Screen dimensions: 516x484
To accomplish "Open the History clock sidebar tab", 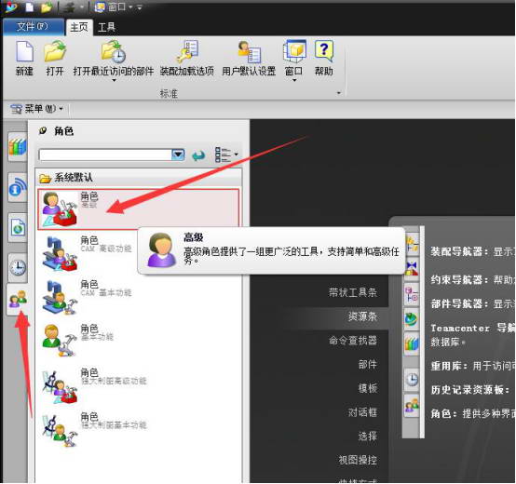I will coord(18,268).
